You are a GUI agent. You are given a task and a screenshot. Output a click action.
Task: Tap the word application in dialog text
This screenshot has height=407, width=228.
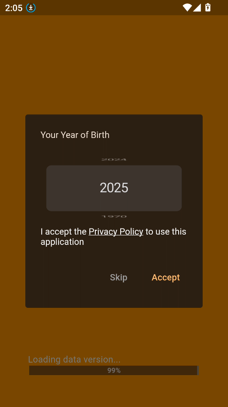pos(62,242)
